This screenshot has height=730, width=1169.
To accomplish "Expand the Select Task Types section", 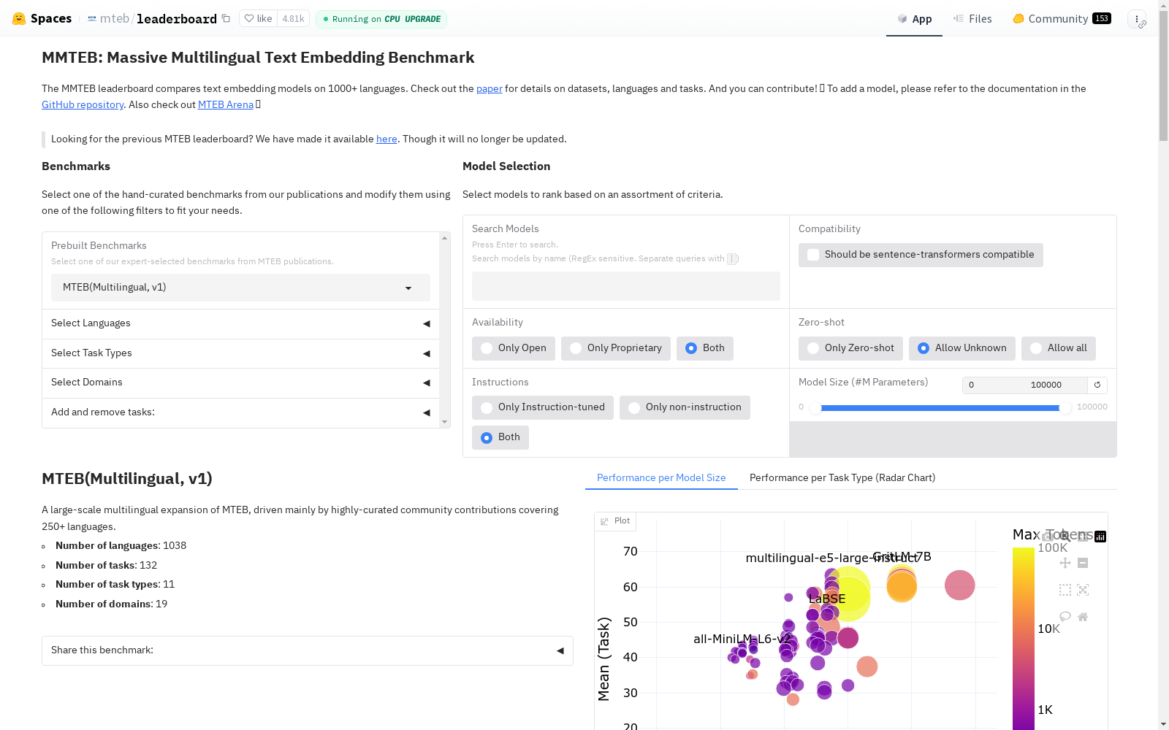I will click(x=240, y=353).
